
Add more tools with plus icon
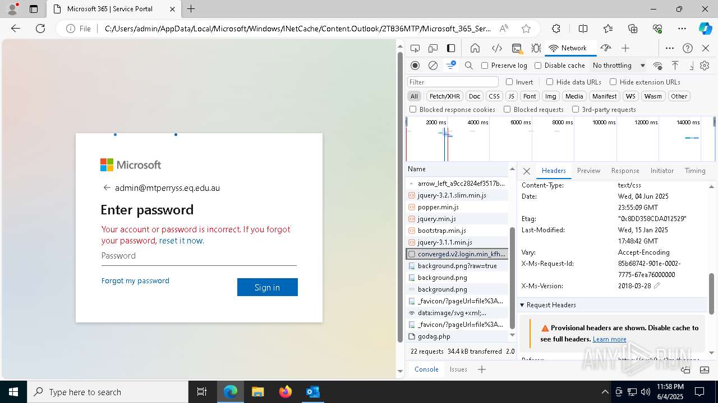pos(625,48)
